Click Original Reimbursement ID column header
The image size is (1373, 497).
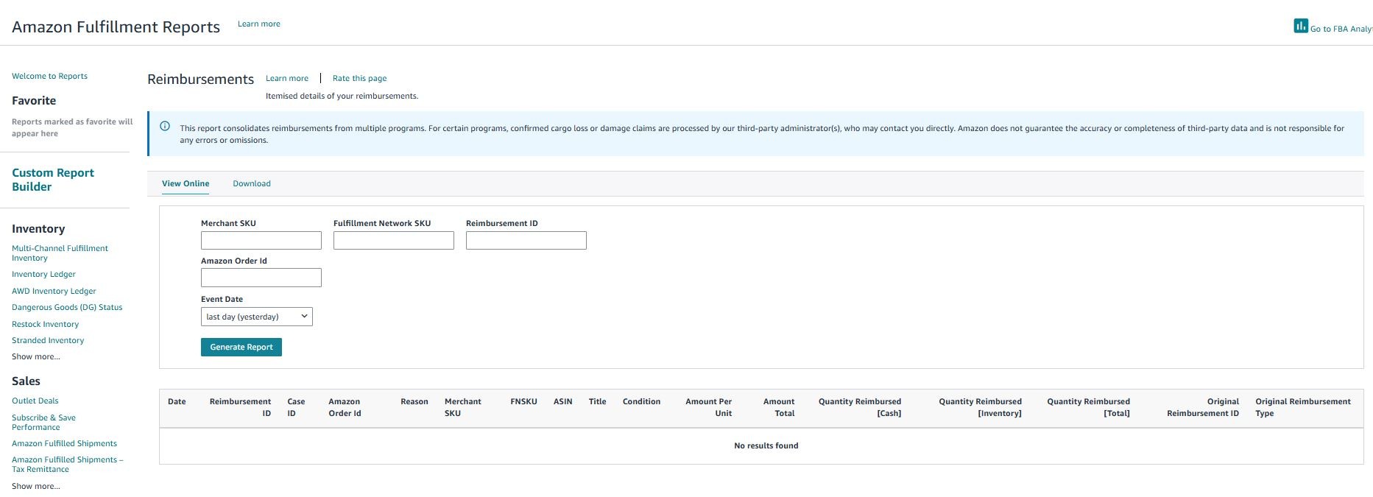click(x=1203, y=407)
